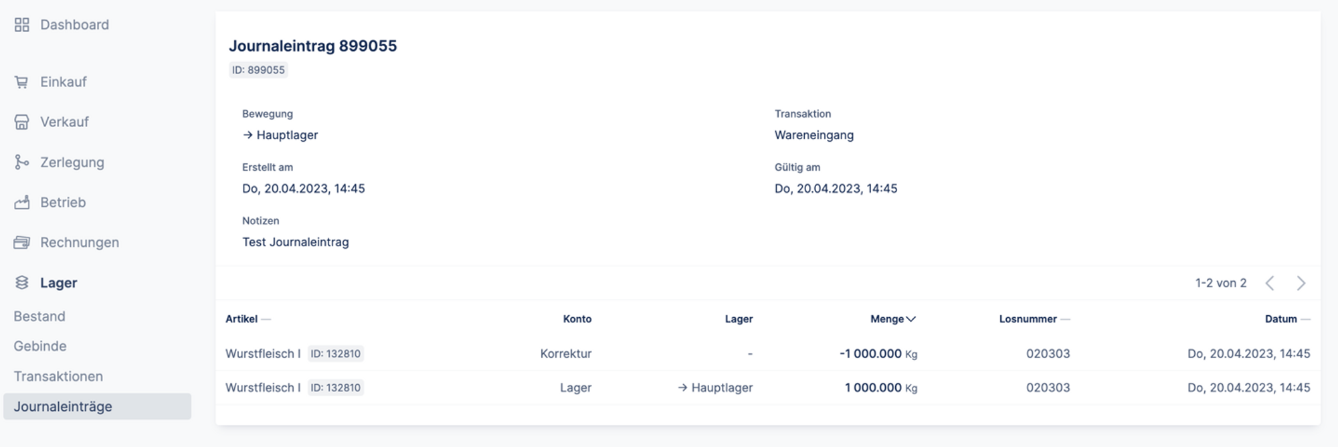Click the Lager stack icon

pos(22,282)
